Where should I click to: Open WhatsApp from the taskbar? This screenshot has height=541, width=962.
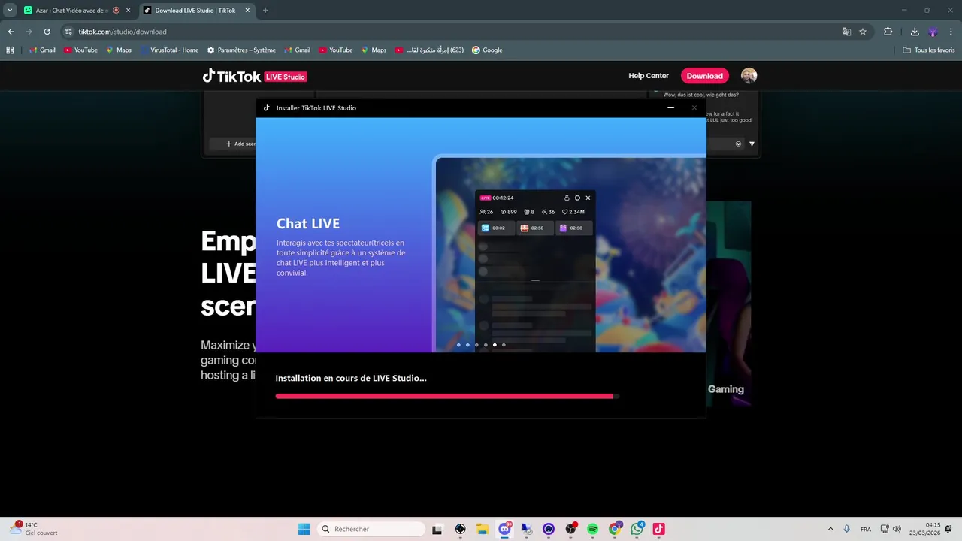[x=637, y=529]
